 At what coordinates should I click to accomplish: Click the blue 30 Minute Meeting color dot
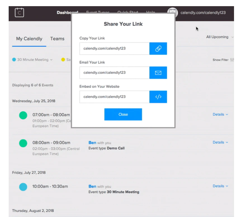13,59
